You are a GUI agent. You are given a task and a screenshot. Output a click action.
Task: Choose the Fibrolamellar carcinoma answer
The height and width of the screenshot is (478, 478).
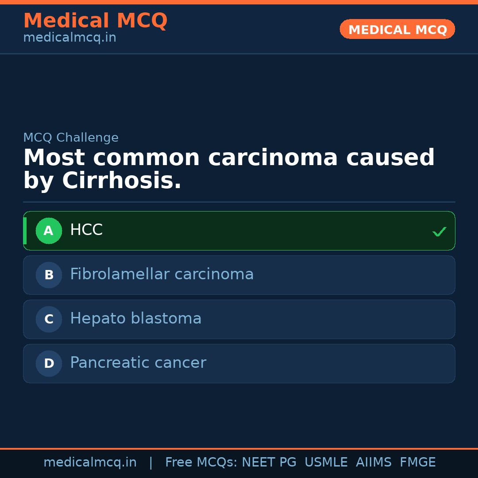click(162, 274)
